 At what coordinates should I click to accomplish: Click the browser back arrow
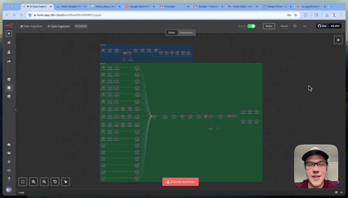7,15
